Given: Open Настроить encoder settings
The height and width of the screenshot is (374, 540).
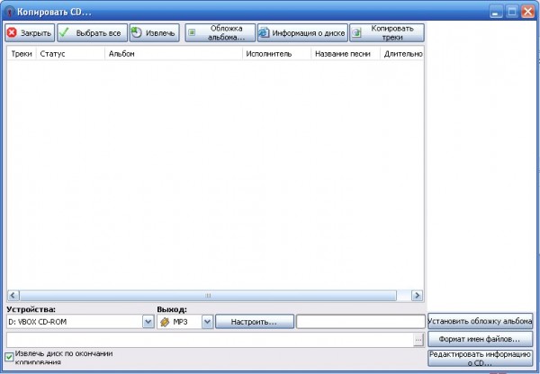Looking at the screenshot, I should click(x=255, y=322).
